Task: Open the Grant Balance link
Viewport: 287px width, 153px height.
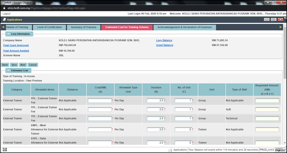Action: tap(164, 45)
